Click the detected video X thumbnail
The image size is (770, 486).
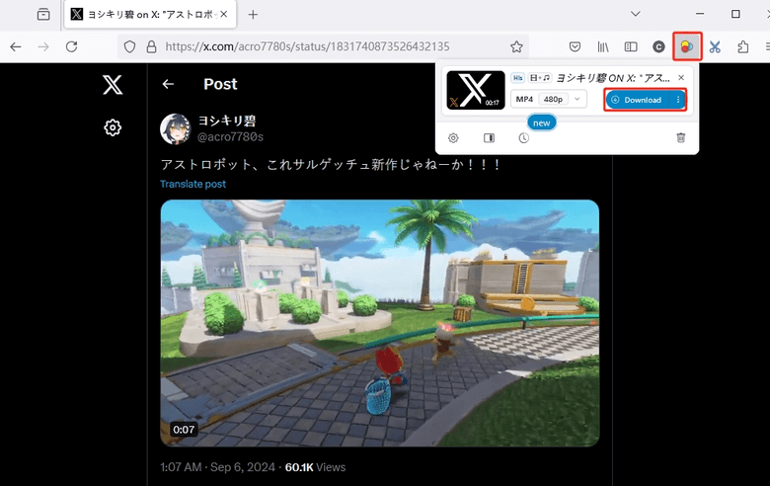[x=476, y=90]
